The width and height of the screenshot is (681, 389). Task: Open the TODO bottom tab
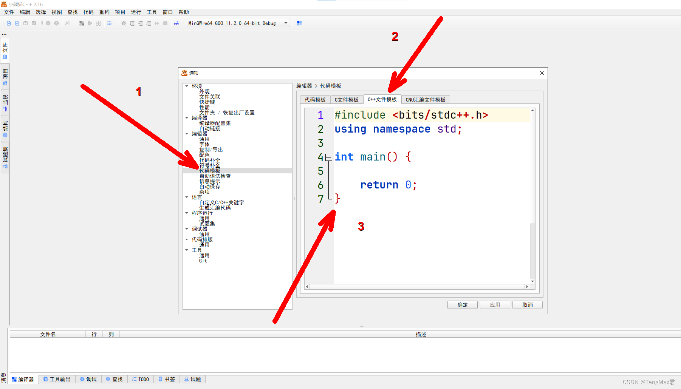(x=141, y=379)
